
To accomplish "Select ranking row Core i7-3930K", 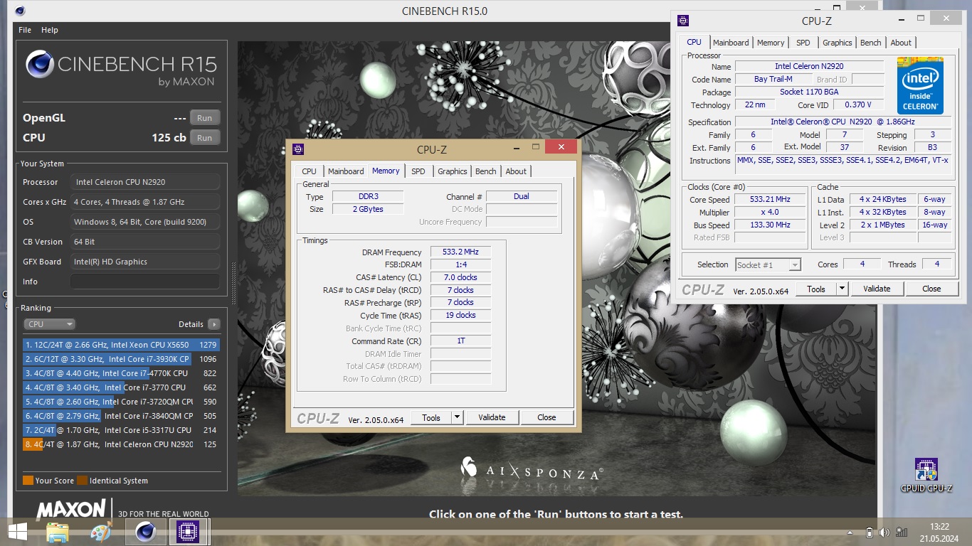I will [x=121, y=359].
